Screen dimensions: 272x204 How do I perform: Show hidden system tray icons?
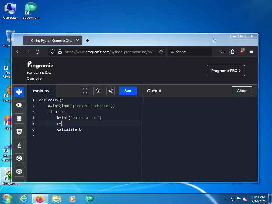click(226, 199)
